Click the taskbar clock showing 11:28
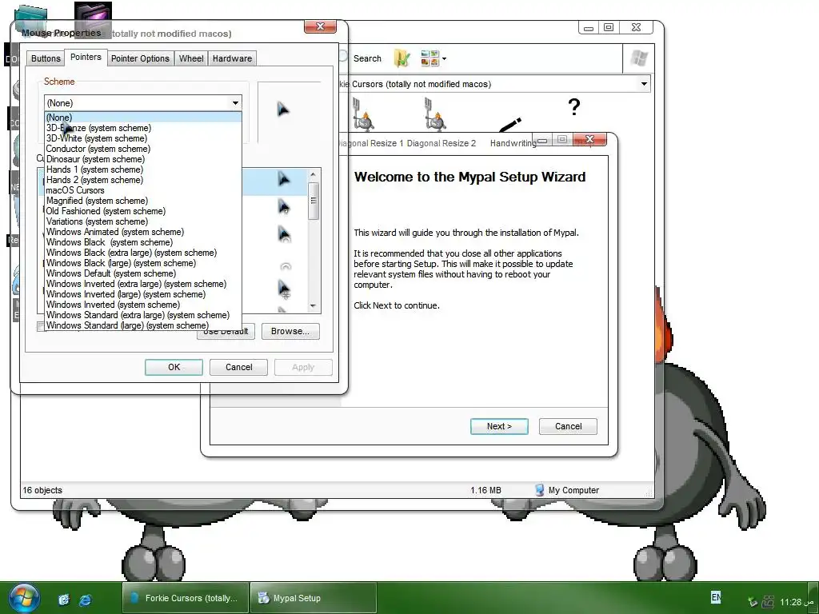The image size is (819, 614). (796, 602)
